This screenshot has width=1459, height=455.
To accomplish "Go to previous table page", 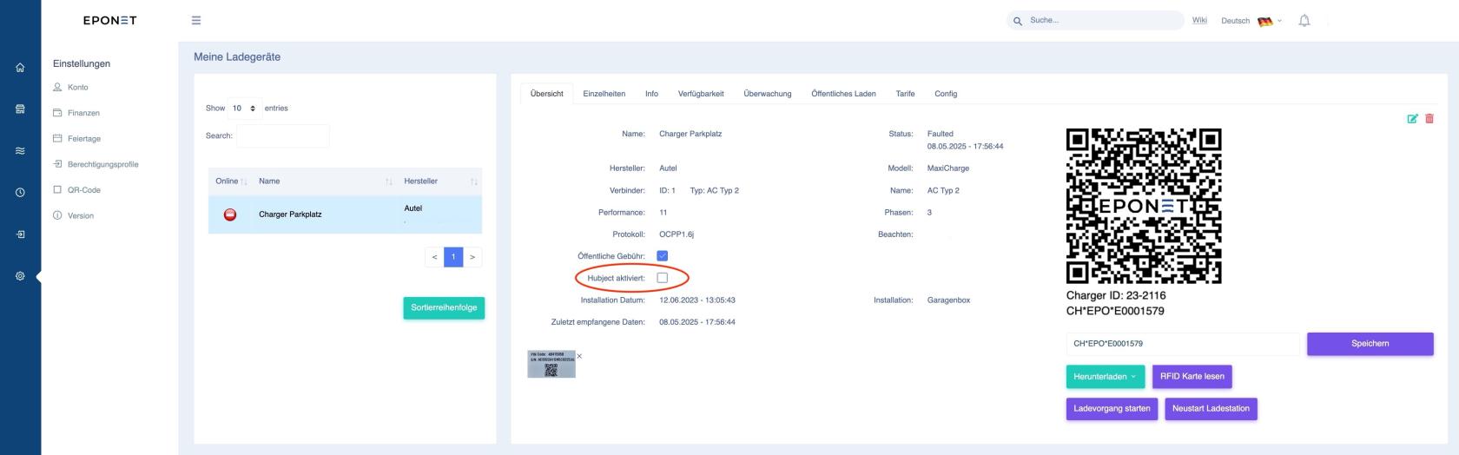I will pyautogui.click(x=434, y=257).
